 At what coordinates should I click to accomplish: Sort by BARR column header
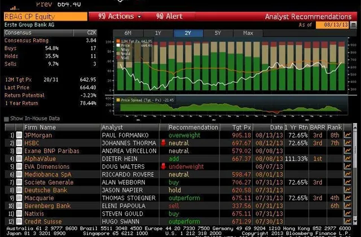click(318, 128)
